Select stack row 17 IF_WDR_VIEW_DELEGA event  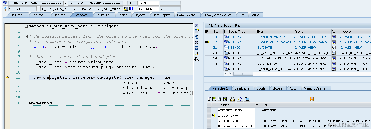coord(275,69)
